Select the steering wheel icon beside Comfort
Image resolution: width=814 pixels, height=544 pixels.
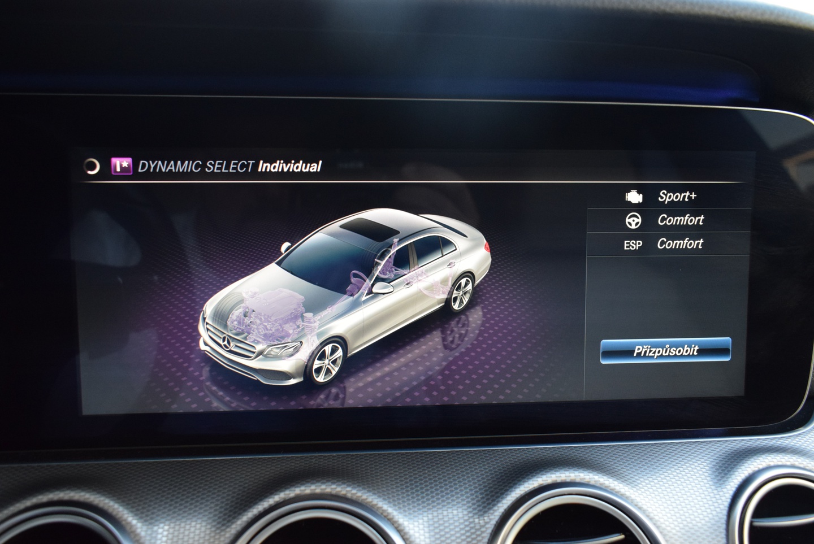click(x=634, y=220)
